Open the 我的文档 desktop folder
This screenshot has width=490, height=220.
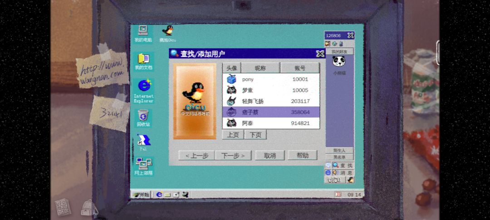pos(143,62)
